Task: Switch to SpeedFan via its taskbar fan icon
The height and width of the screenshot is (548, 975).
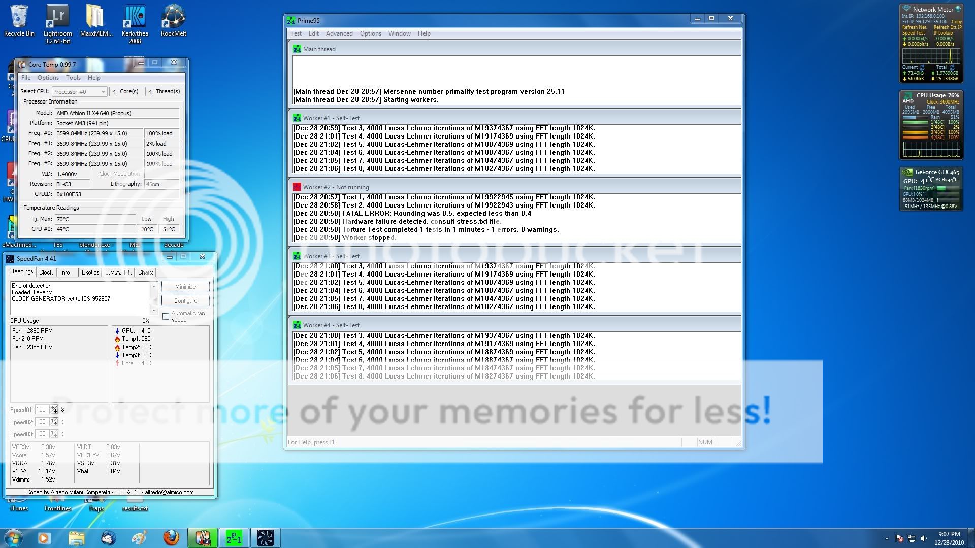Action: 265,538
